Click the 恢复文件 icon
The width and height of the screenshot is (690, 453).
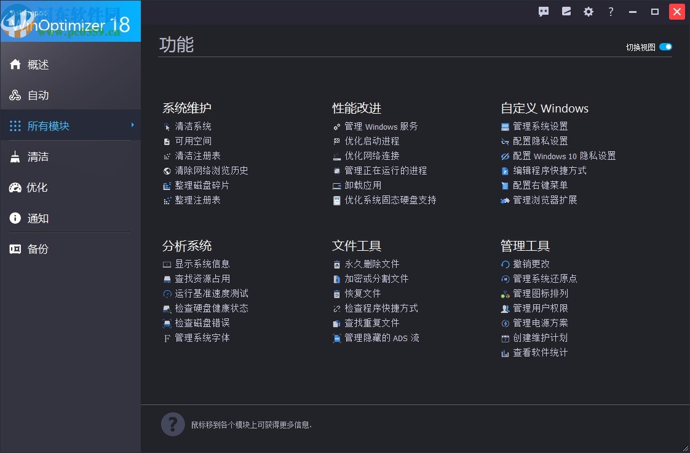(x=336, y=293)
